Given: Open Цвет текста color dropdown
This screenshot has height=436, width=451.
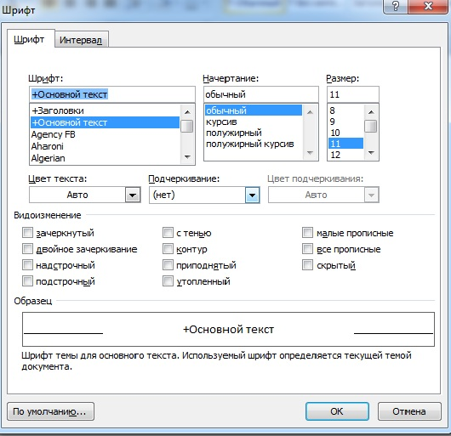Looking at the screenshot, I should 133,195.
